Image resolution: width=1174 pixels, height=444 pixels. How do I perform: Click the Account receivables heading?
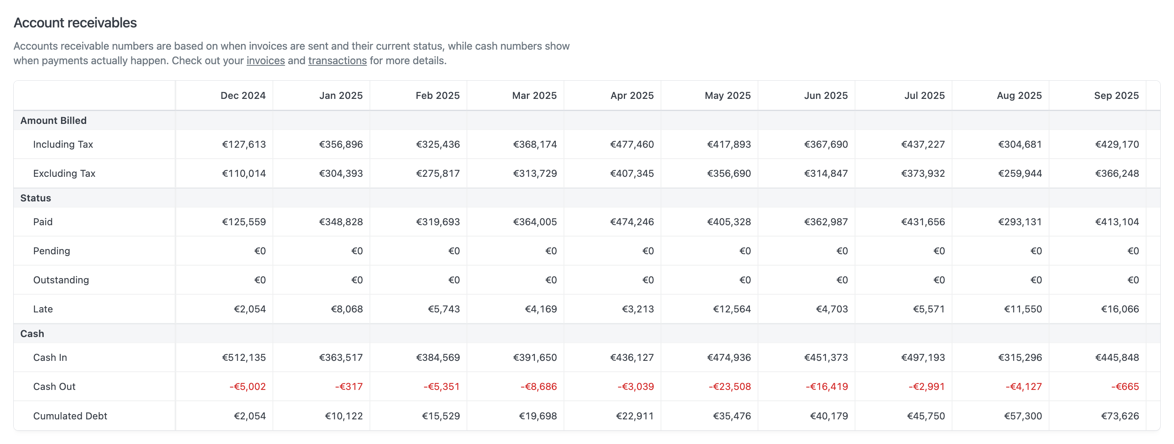(x=75, y=23)
